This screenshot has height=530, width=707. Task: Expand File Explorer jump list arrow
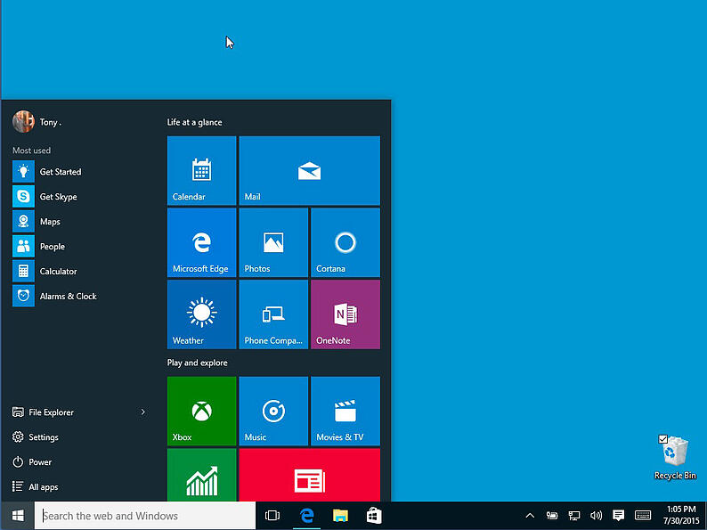[x=143, y=412]
